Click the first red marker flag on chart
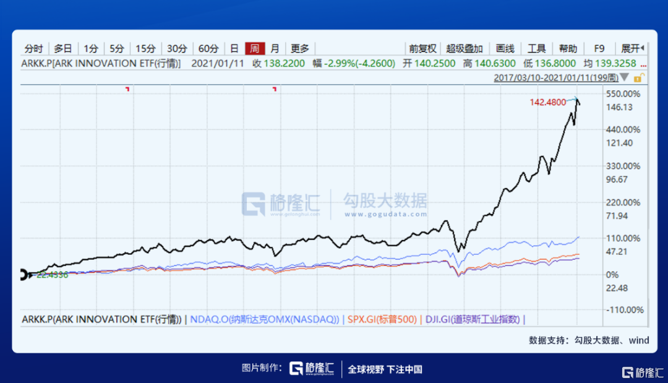 click(127, 88)
